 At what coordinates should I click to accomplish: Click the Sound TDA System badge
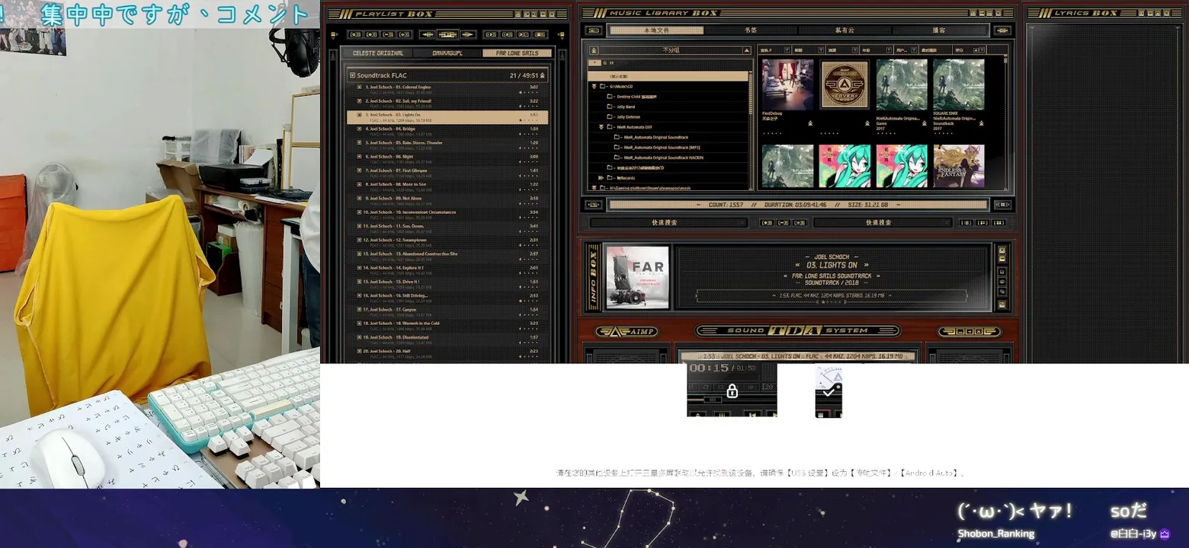[798, 330]
